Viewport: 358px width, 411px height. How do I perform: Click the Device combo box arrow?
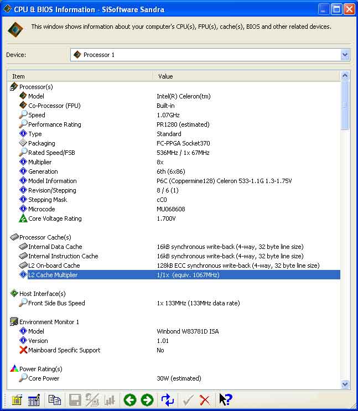[345, 55]
